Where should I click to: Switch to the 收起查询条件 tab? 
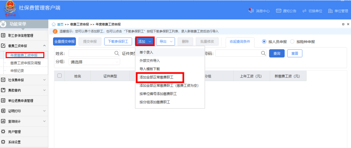point(240,42)
